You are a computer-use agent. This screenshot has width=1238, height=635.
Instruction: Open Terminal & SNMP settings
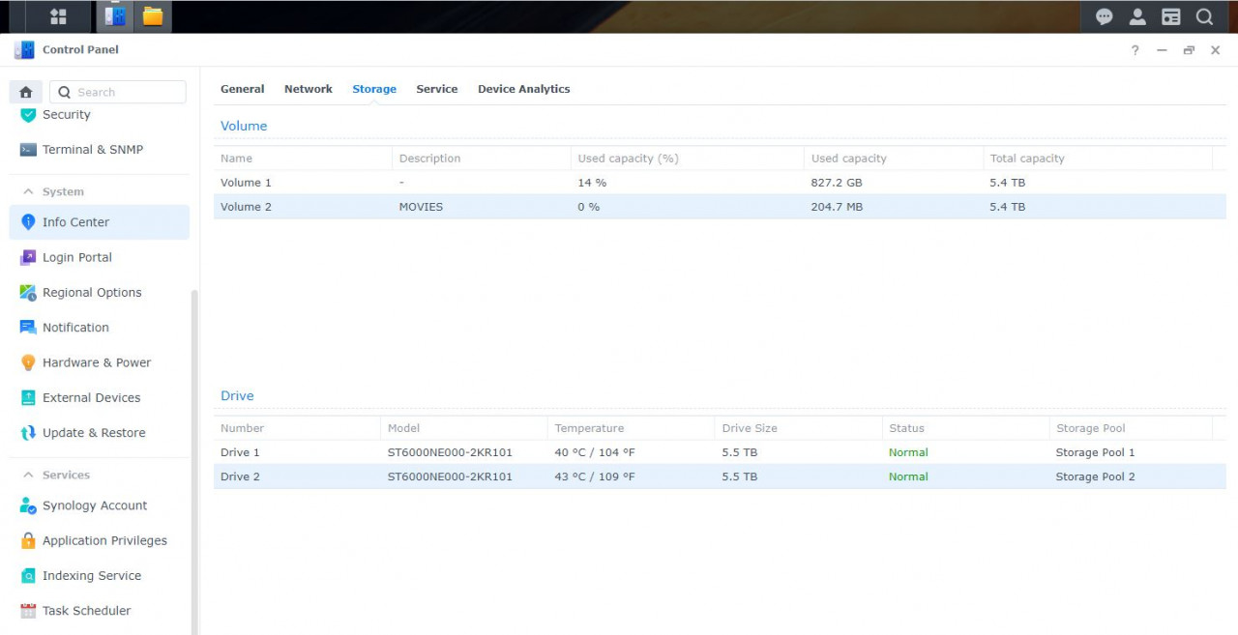tap(93, 150)
